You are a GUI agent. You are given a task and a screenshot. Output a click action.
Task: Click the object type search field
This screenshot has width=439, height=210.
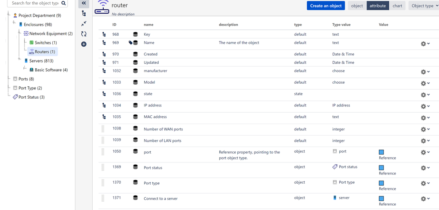point(35,3)
